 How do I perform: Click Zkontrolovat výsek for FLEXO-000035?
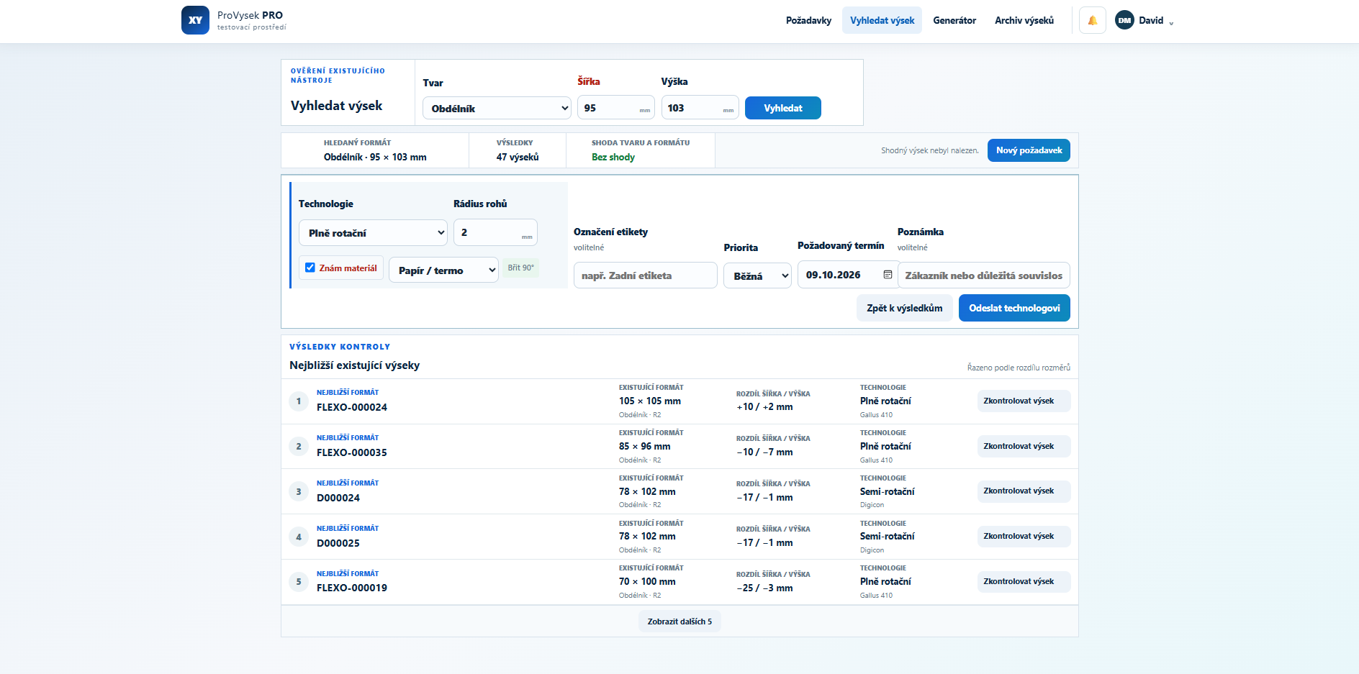click(1024, 446)
